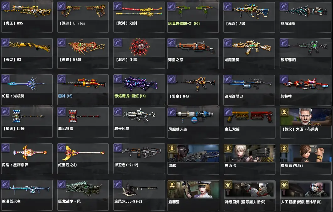The width and height of the screenshot is (333, 212).
Task: Select the 加特林 gatling gun
Action: [306, 90]
